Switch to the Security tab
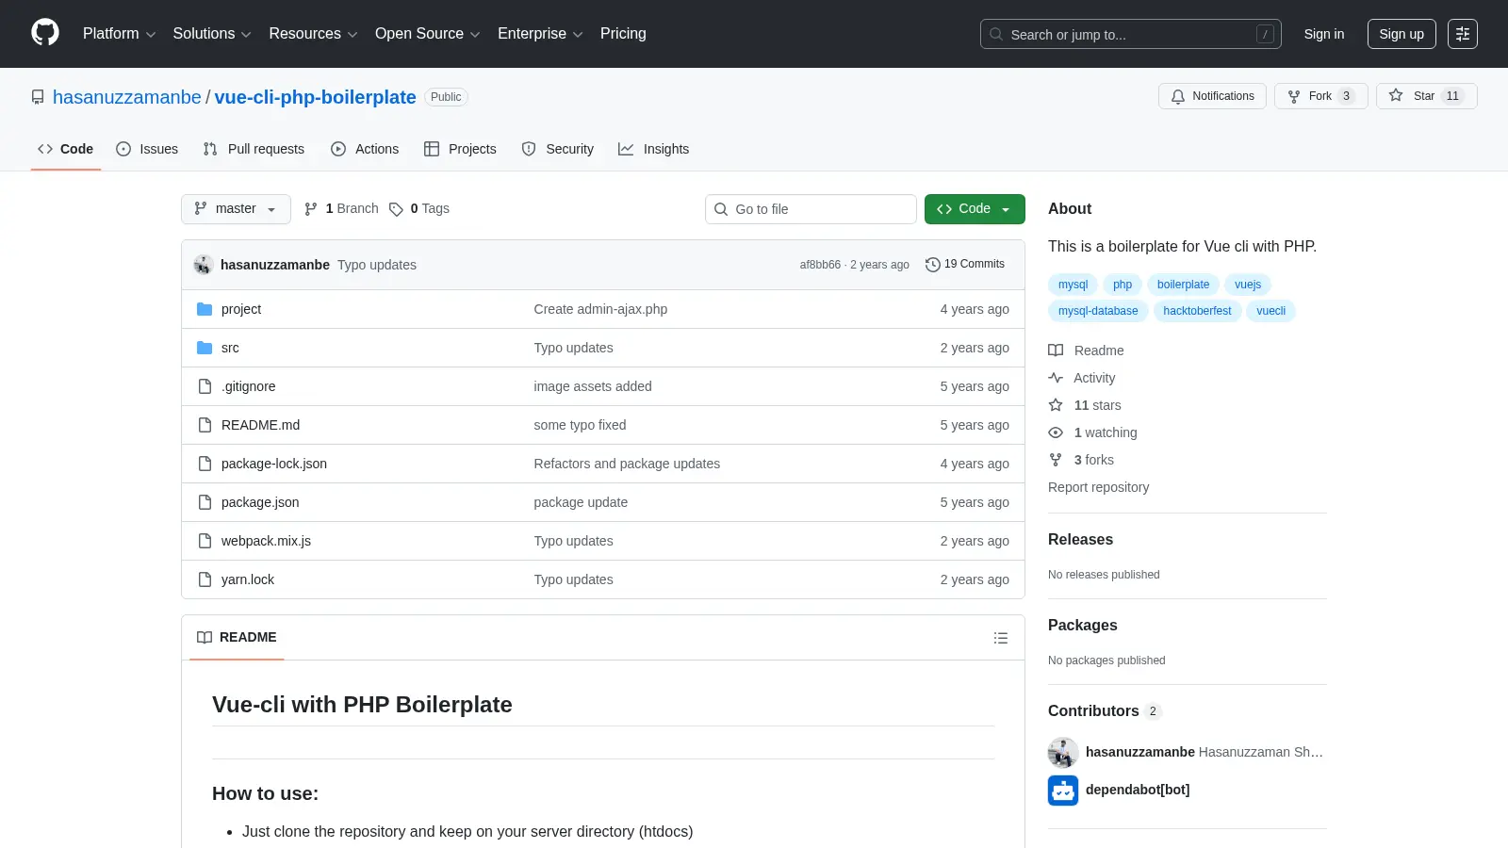 [558, 149]
